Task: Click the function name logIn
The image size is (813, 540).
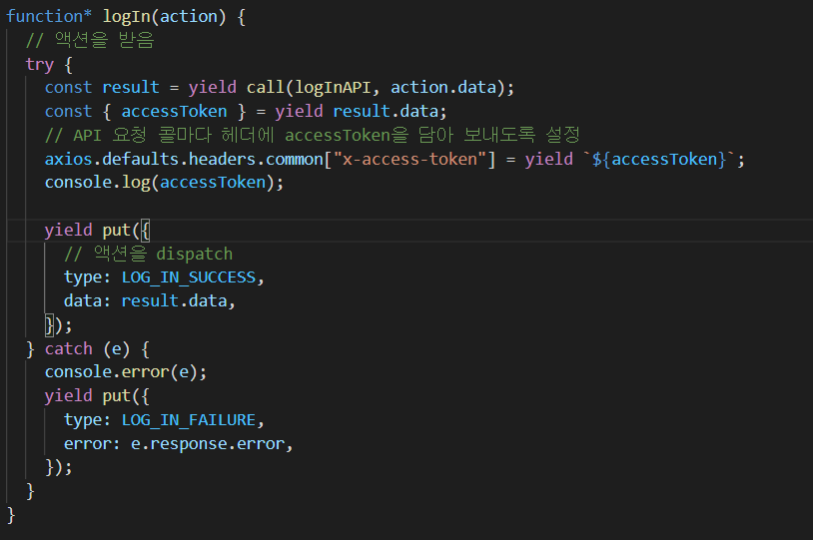Action: (x=126, y=17)
